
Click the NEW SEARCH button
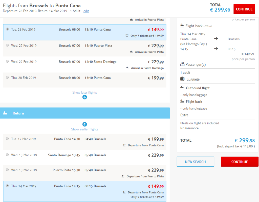196,162
